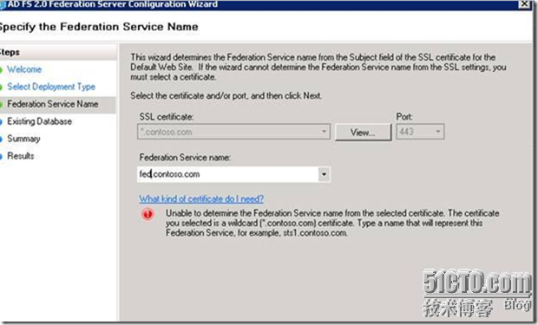This screenshot has height=325, width=538.
Task: Click 'Select the certificate and/or port' instruction
Action: pos(226,95)
